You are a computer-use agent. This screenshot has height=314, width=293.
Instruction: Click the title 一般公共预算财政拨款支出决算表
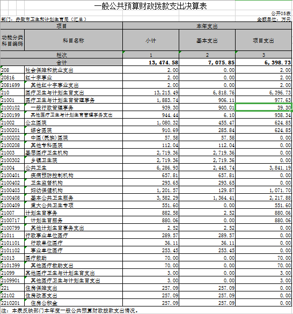(150, 6)
